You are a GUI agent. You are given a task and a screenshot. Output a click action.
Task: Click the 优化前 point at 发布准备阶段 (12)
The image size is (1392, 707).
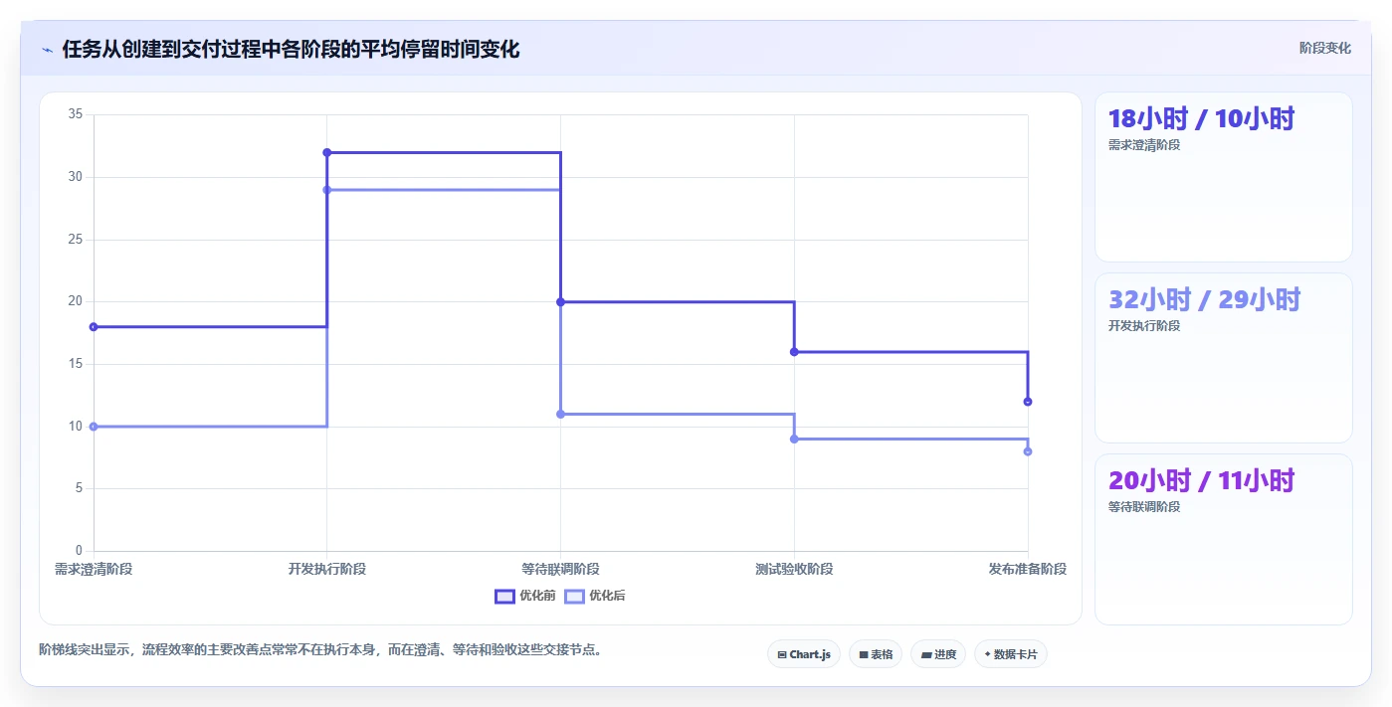1028,402
